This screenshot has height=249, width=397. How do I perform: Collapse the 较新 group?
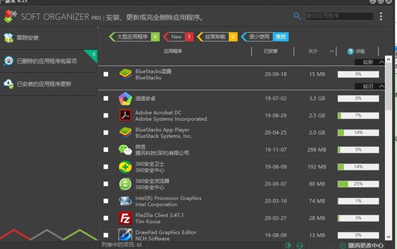381,62
